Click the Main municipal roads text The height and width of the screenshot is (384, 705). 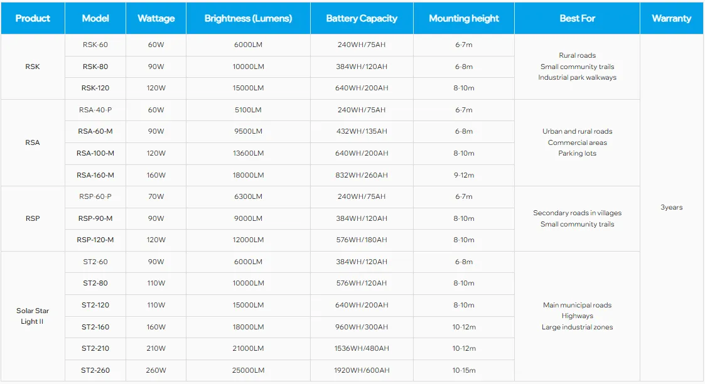pos(578,306)
